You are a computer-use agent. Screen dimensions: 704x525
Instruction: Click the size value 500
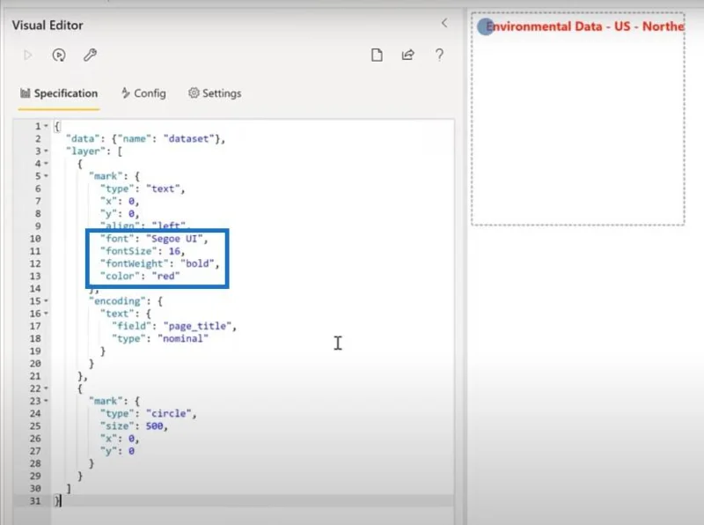tap(155, 426)
